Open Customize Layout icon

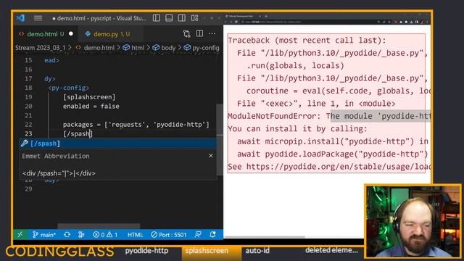[x=194, y=18]
